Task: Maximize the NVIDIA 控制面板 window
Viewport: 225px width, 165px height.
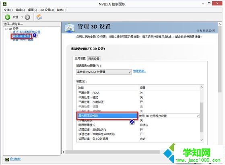Action: 209,3
